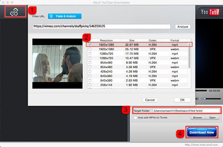
Task: Click the 17.75 MB size cell
Action: pyautogui.click(x=132, y=54)
